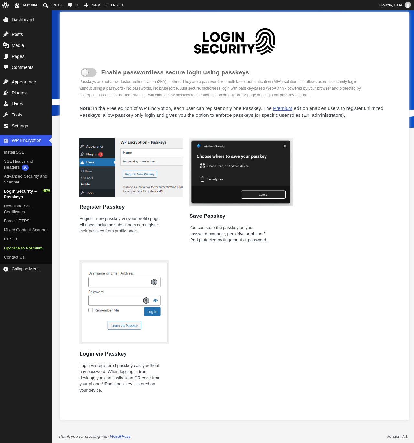Click the user avatar icon
Viewport: 414px width, 443px height.
pos(408,5)
